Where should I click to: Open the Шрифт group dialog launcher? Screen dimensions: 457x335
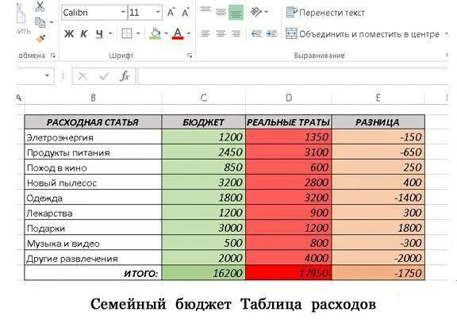tap(190, 56)
